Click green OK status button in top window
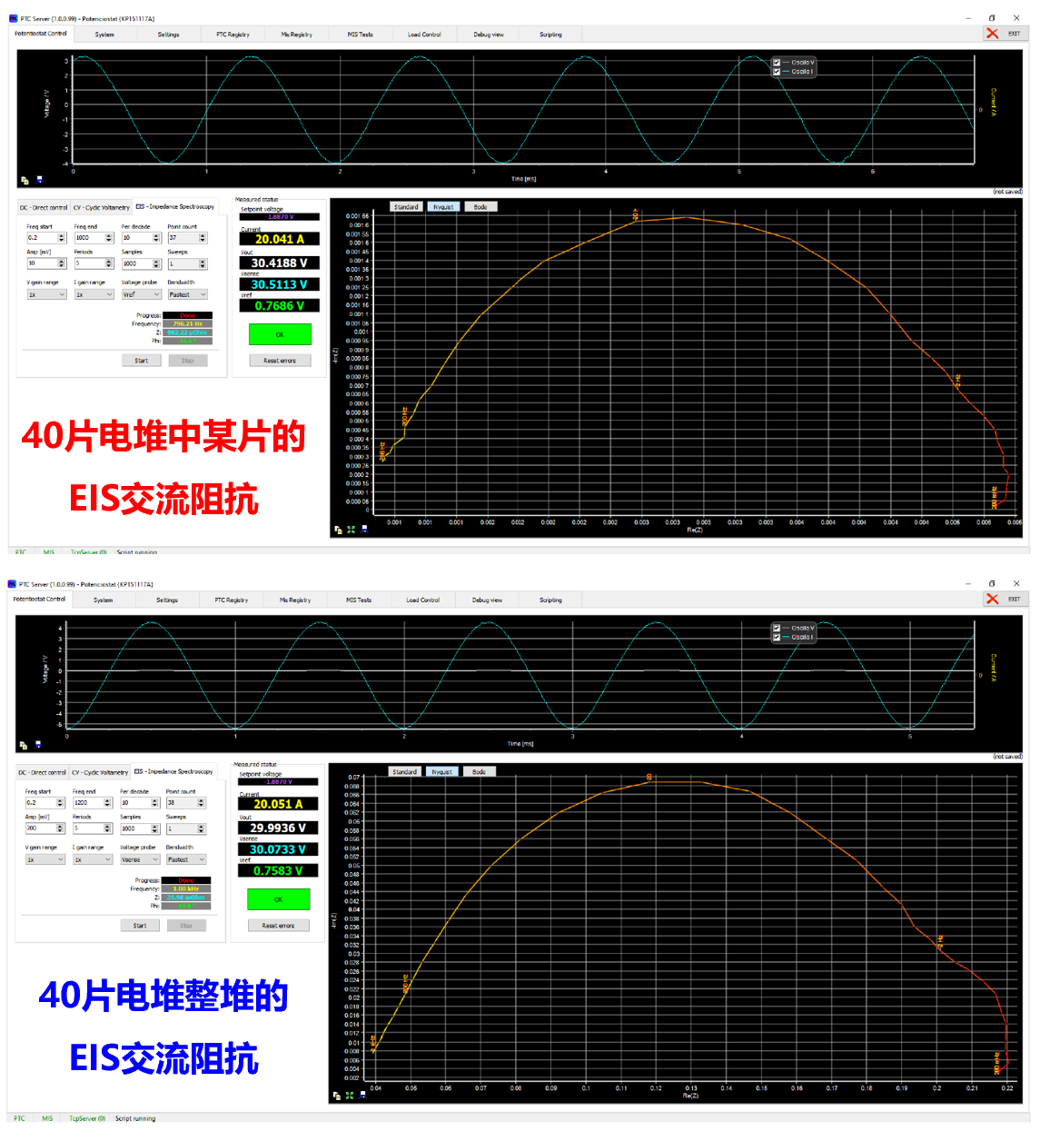 280,334
